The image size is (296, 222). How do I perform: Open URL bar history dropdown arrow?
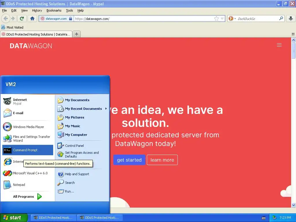point(222,18)
